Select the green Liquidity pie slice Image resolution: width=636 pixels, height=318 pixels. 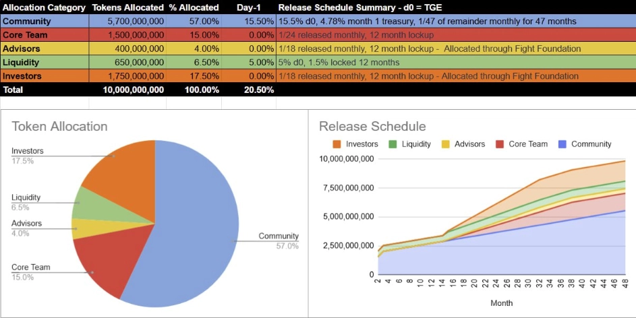[x=88, y=202]
